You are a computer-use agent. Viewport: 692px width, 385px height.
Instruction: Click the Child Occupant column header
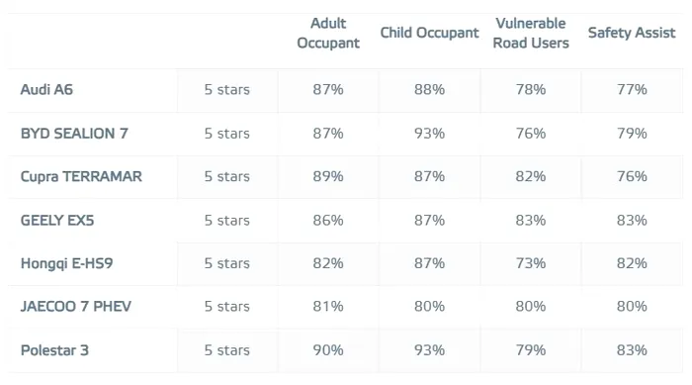point(429,33)
